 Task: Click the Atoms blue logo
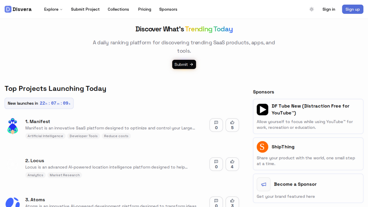pos(13,202)
